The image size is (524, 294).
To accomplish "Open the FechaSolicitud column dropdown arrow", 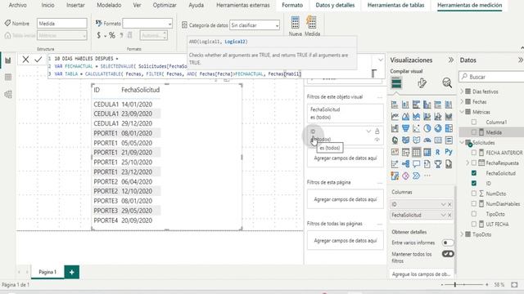I will click(443, 215).
